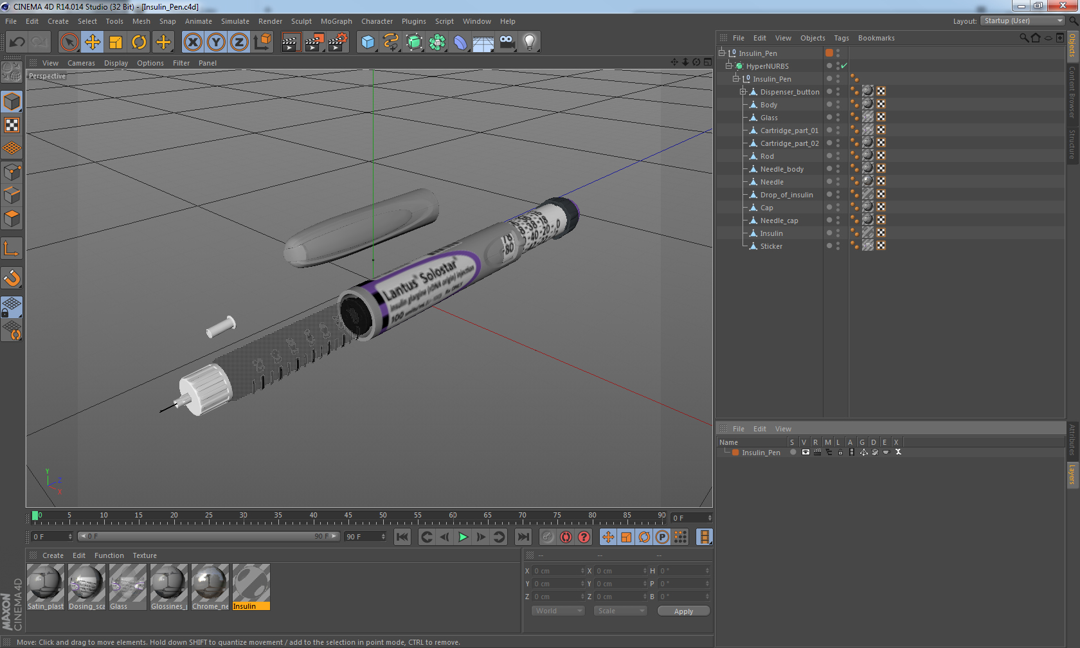Open the spline tools icon
Screen dimensions: 1080x648
pos(391,42)
